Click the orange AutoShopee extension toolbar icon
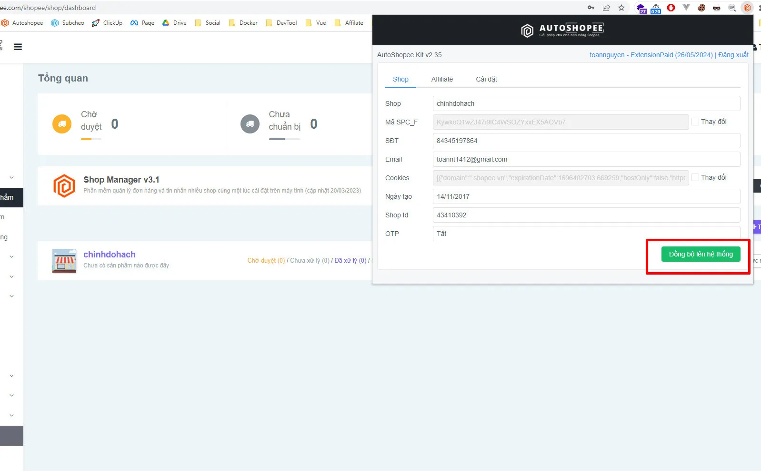Image resolution: width=761 pixels, height=471 pixels. [x=747, y=8]
